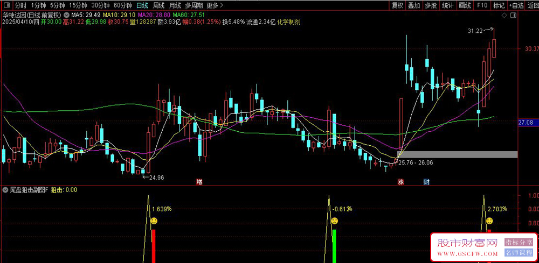539x263 pixels.
Task: Click the 增 event marker
Action: click(199, 182)
